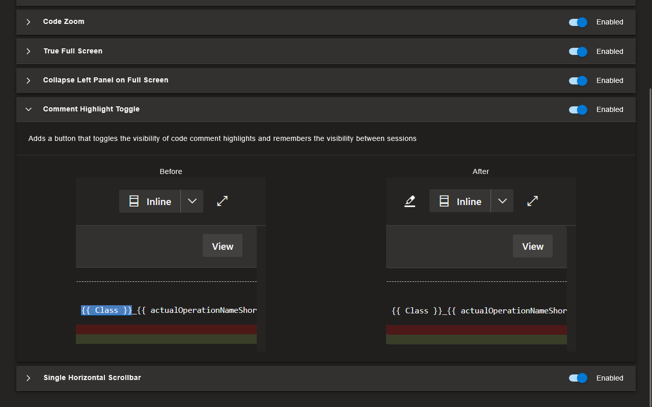This screenshot has height=407, width=652.
Task: Click the "After" caption label
Action: (x=481, y=171)
